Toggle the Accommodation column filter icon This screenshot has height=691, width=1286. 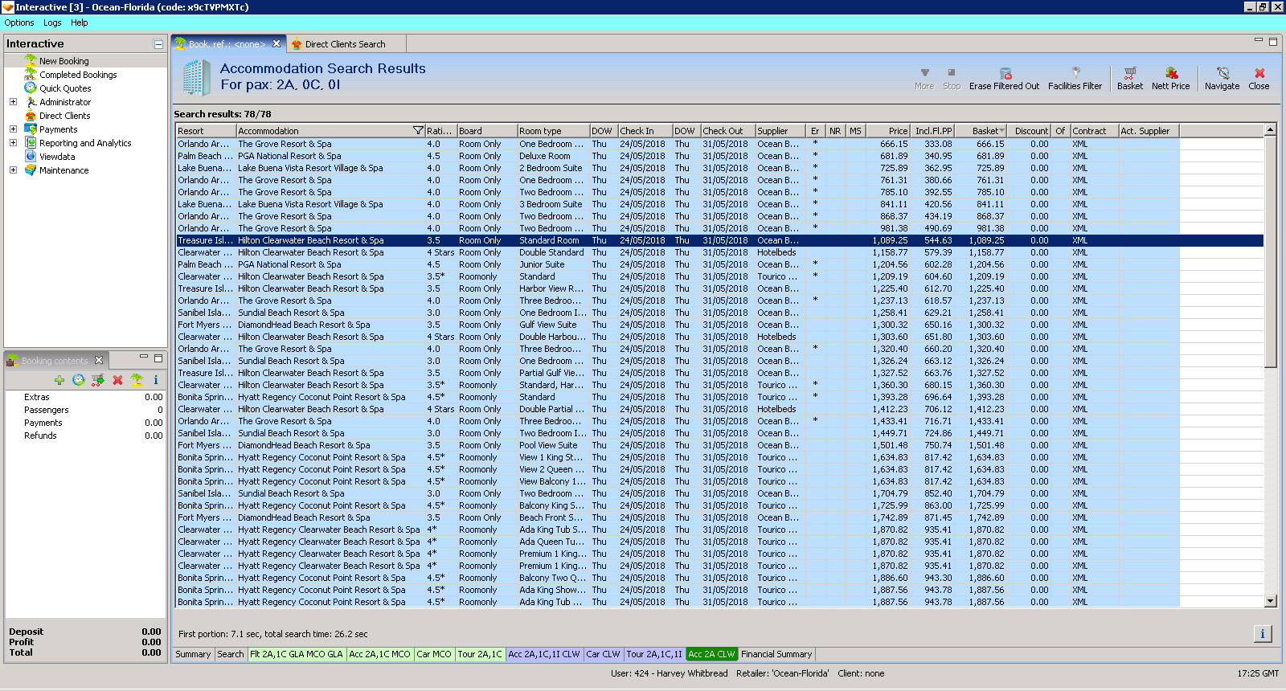coord(418,131)
